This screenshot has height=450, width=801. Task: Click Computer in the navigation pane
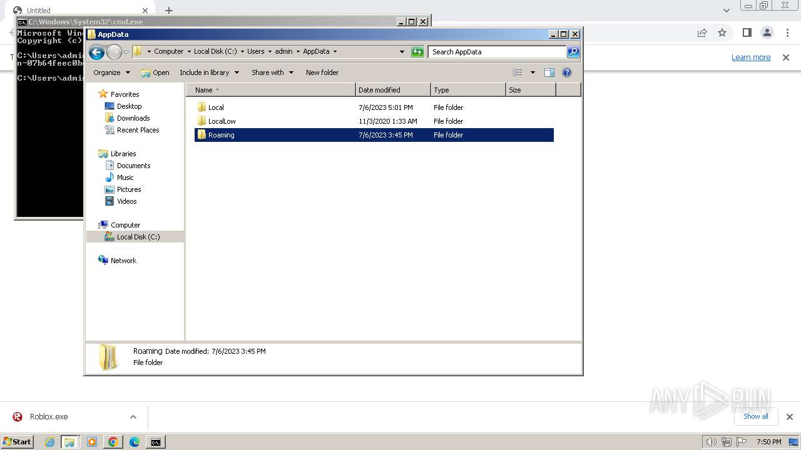click(x=125, y=225)
